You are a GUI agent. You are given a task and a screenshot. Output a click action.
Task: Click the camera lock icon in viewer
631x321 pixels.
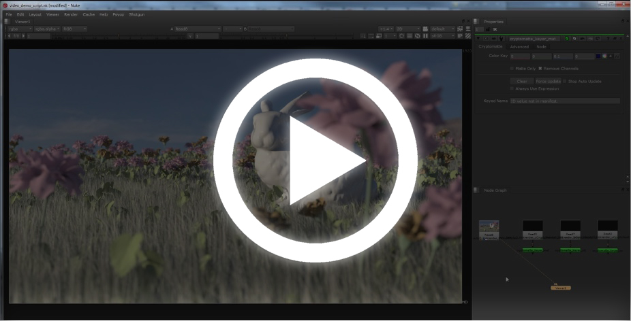click(x=425, y=29)
